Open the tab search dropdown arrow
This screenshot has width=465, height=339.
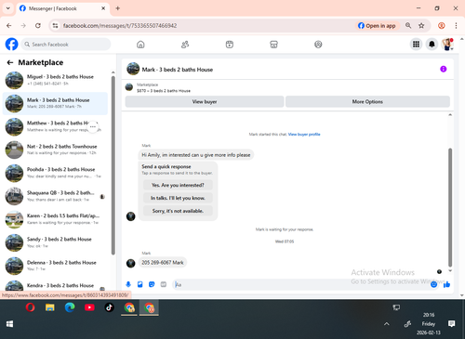point(8,8)
